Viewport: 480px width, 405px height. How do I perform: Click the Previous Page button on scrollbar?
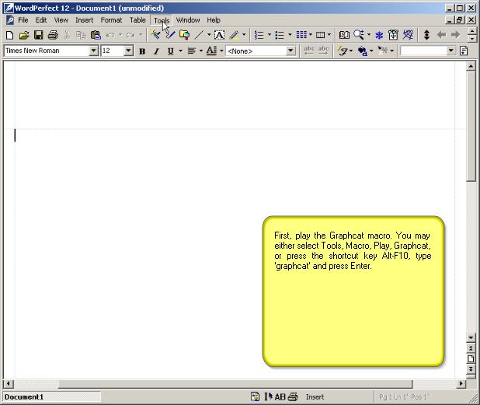coord(471,348)
